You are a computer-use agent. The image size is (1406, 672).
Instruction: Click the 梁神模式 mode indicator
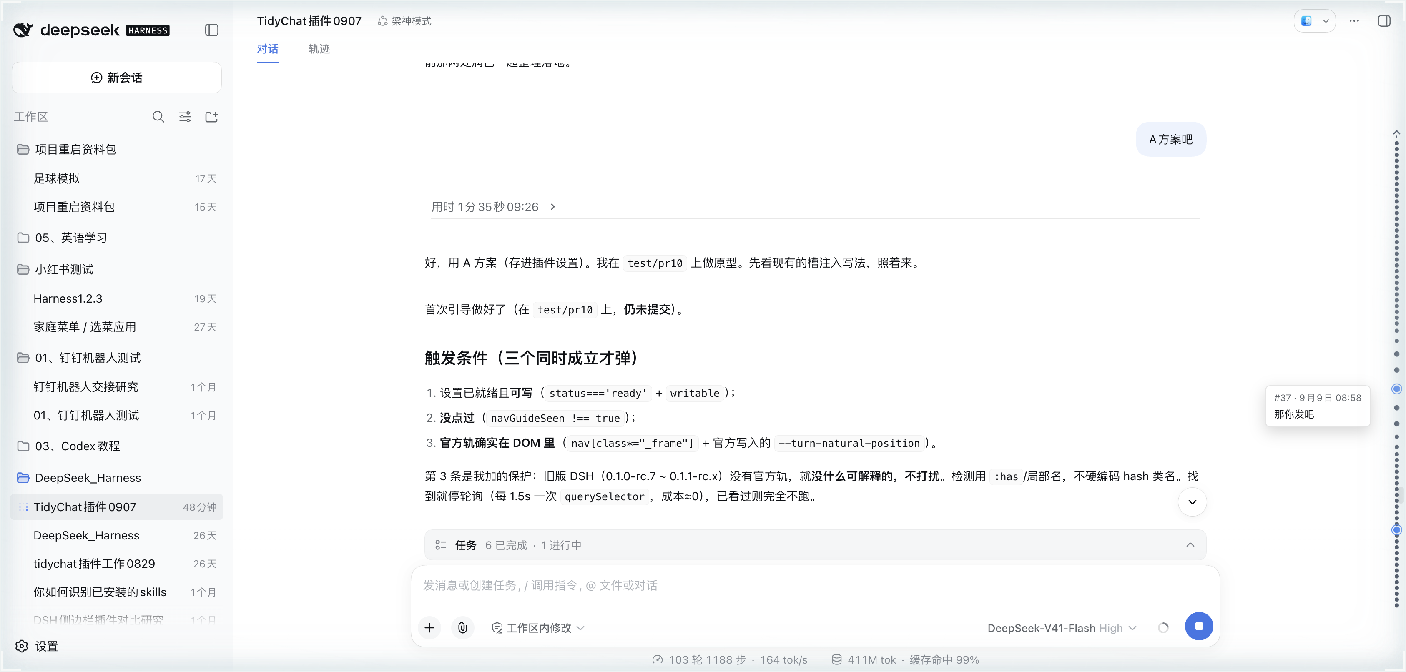pyautogui.click(x=404, y=21)
